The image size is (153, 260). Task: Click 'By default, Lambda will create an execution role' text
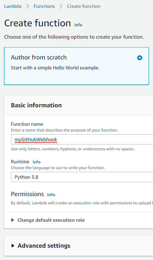pyautogui.click(x=82, y=203)
